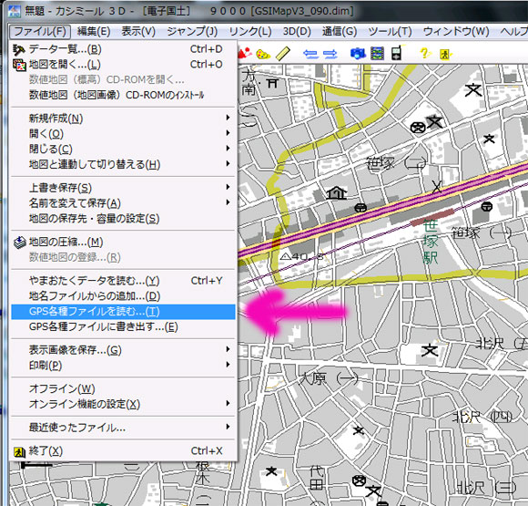Expand 最近使ったファイル... submenu

coord(123,428)
